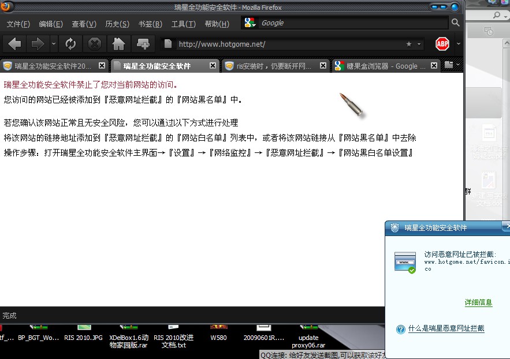Open the tab groups folder icon
510x359 pixels.
(x=449, y=65)
